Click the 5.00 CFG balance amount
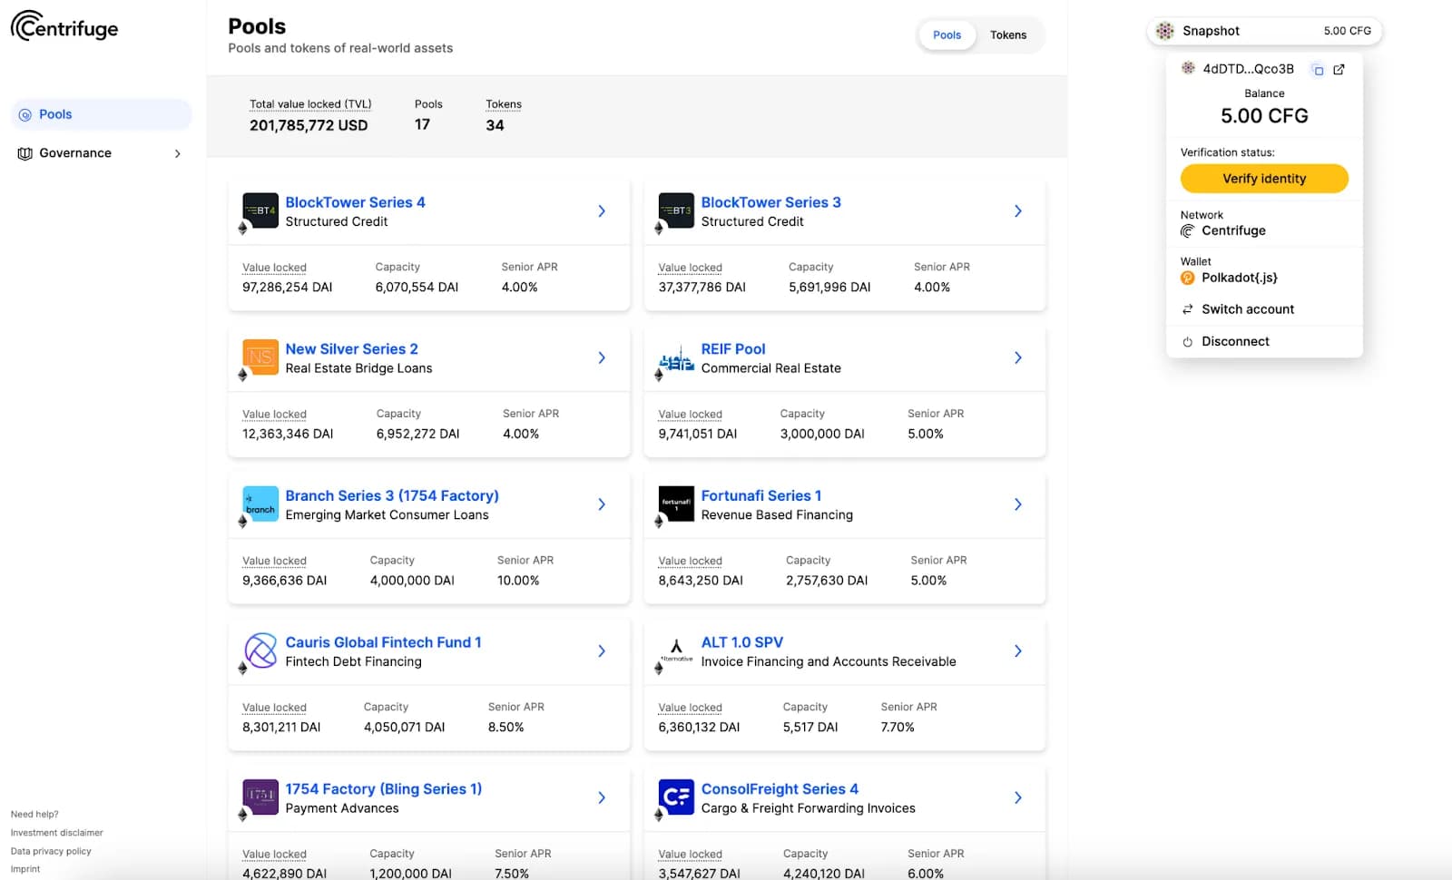The image size is (1452, 880). pos(1264,116)
